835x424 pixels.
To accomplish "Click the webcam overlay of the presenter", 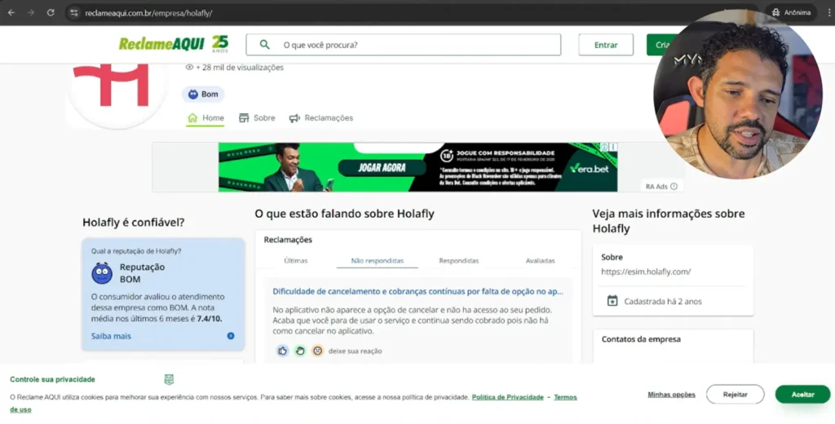I will (737, 95).
